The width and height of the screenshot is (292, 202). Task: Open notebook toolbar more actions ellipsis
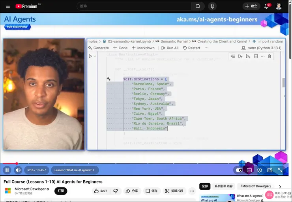click(x=206, y=48)
